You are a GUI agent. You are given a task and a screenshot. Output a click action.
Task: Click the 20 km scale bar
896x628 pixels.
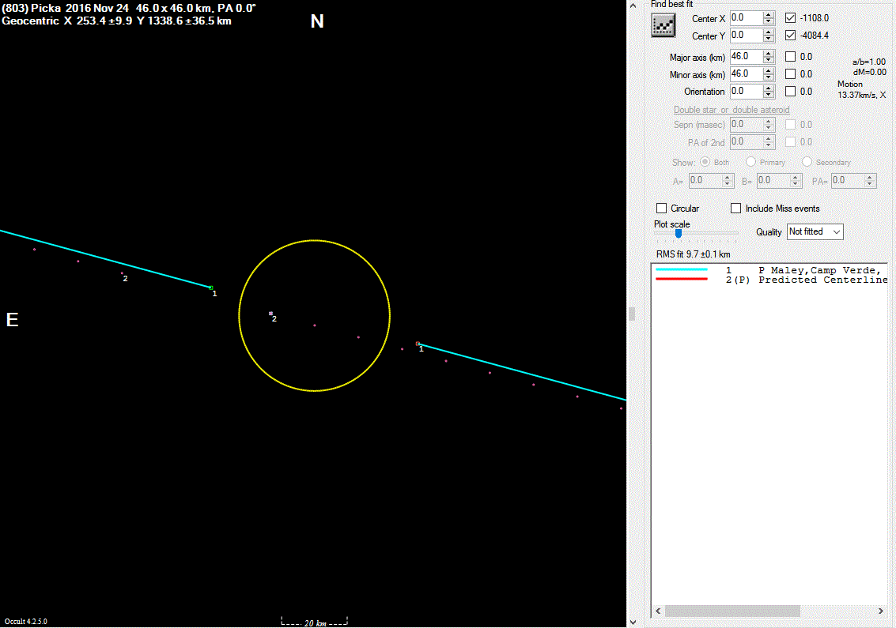[x=314, y=622]
